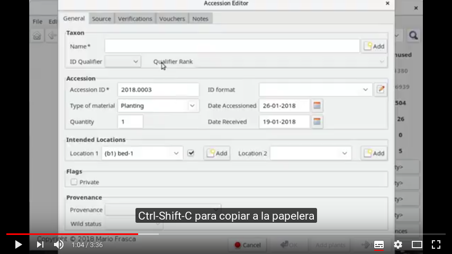Click the Date Accessioned field

[284, 105]
